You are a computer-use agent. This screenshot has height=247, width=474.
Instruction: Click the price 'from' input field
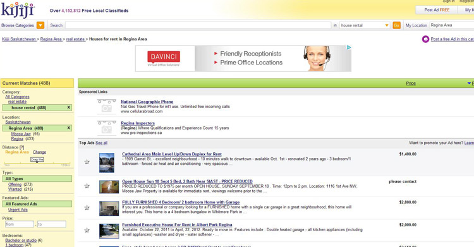[x=20, y=224]
